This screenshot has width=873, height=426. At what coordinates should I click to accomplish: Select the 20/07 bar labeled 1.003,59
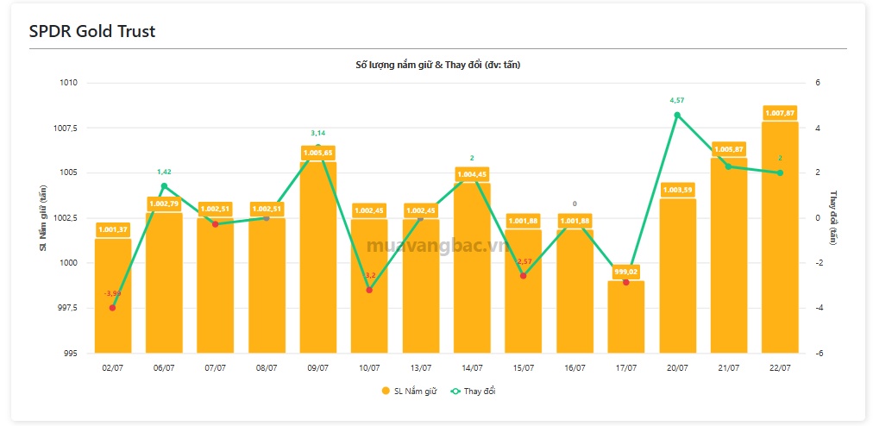tap(677, 276)
